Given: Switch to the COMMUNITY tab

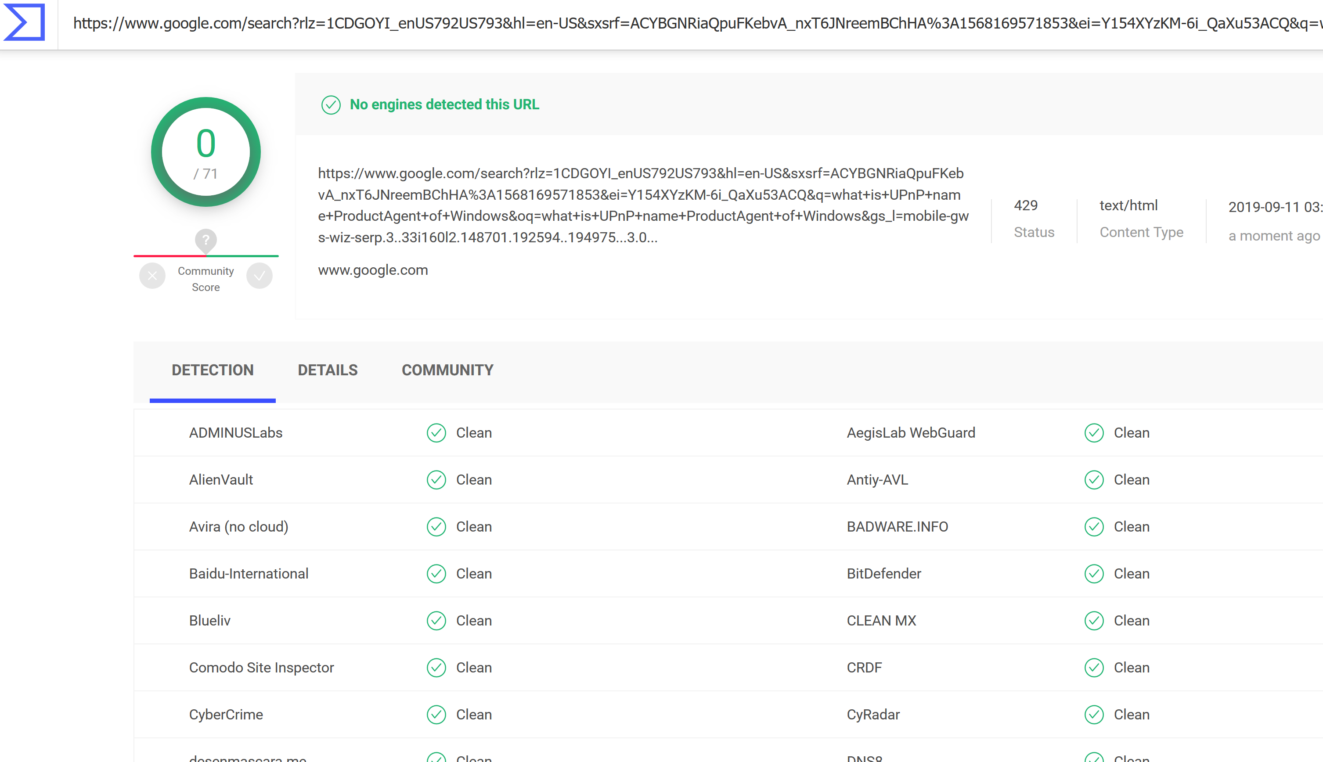Looking at the screenshot, I should pyautogui.click(x=447, y=370).
